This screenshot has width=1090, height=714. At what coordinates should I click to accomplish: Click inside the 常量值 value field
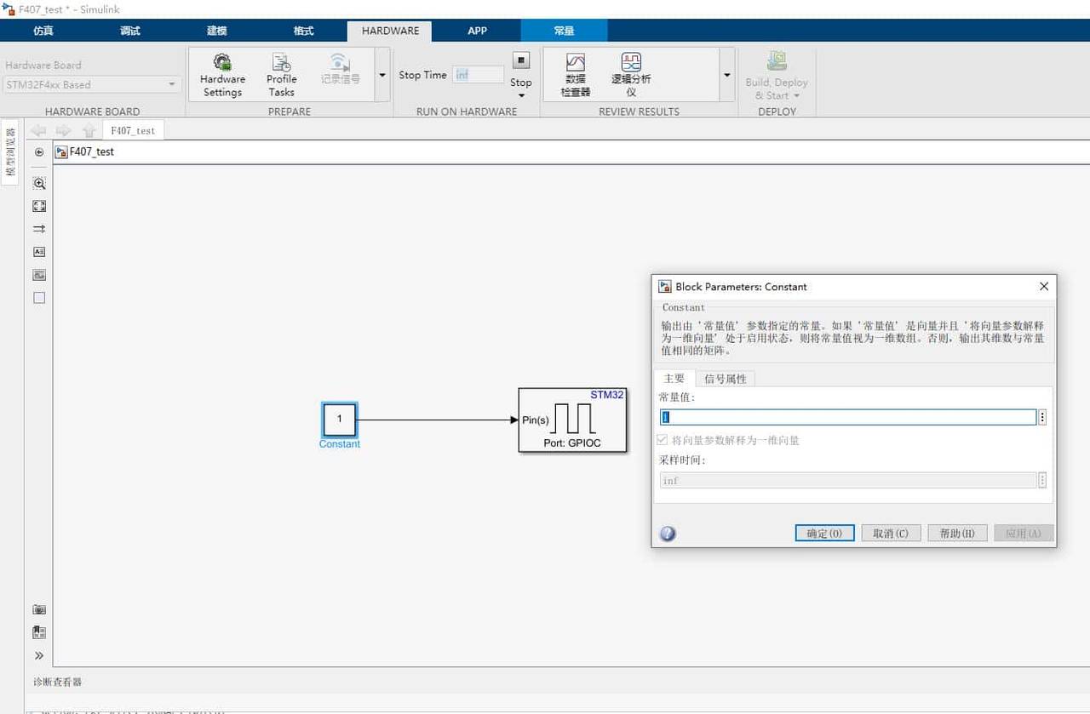[x=847, y=417]
